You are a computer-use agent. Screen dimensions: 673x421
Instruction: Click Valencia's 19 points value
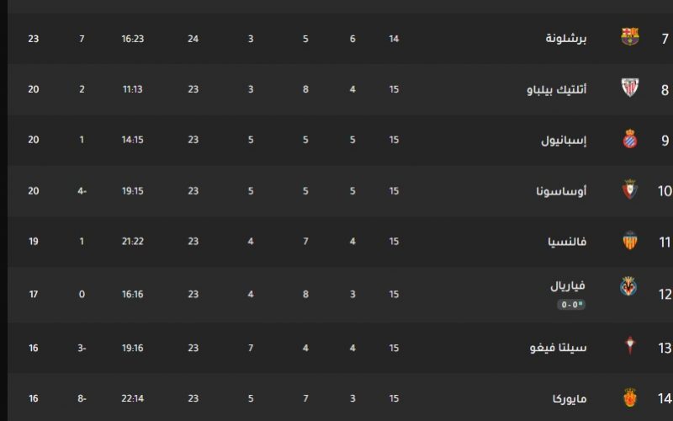34,242
